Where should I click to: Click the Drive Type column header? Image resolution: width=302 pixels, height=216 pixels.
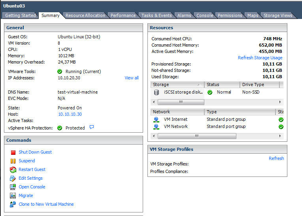coord(259,85)
